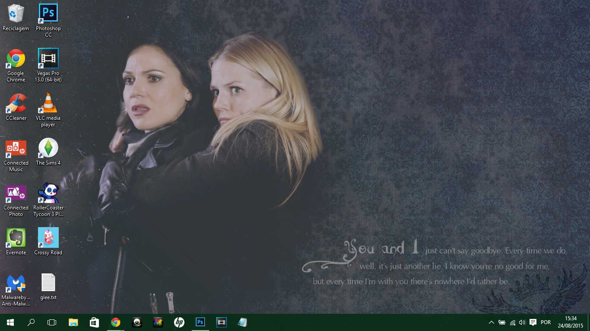Open the POR input language selector
The image size is (590, 331).
[546, 322]
